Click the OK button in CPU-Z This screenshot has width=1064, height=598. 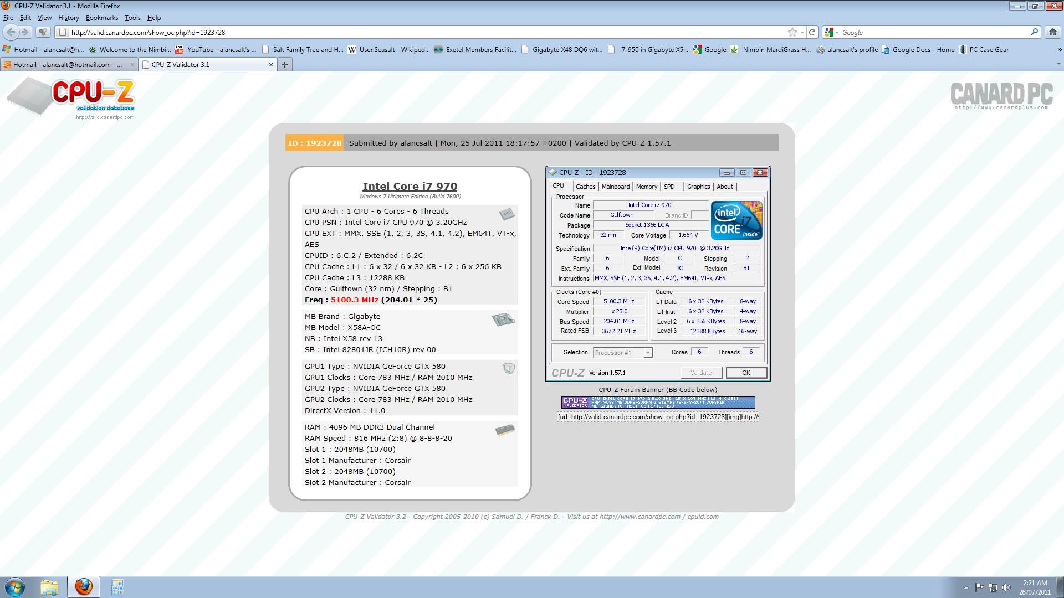pos(746,373)
